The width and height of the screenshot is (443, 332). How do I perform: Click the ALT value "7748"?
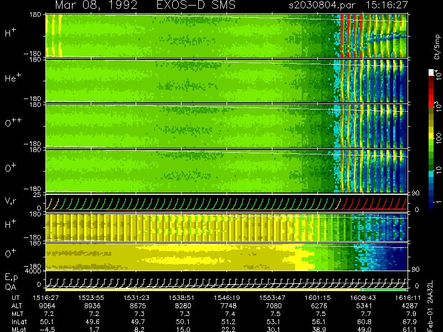pos(228,306)
